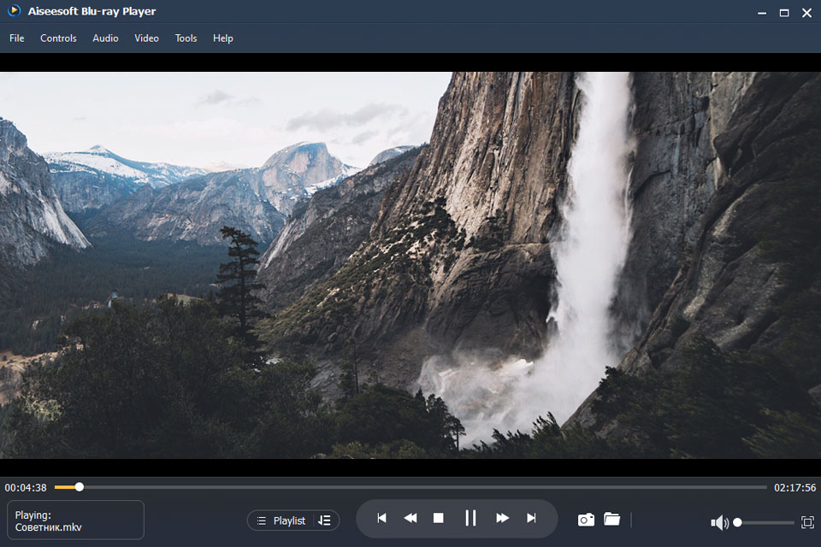Open a file using the folder icon
The width and height of the screenshot is (821, 547).
612,519
